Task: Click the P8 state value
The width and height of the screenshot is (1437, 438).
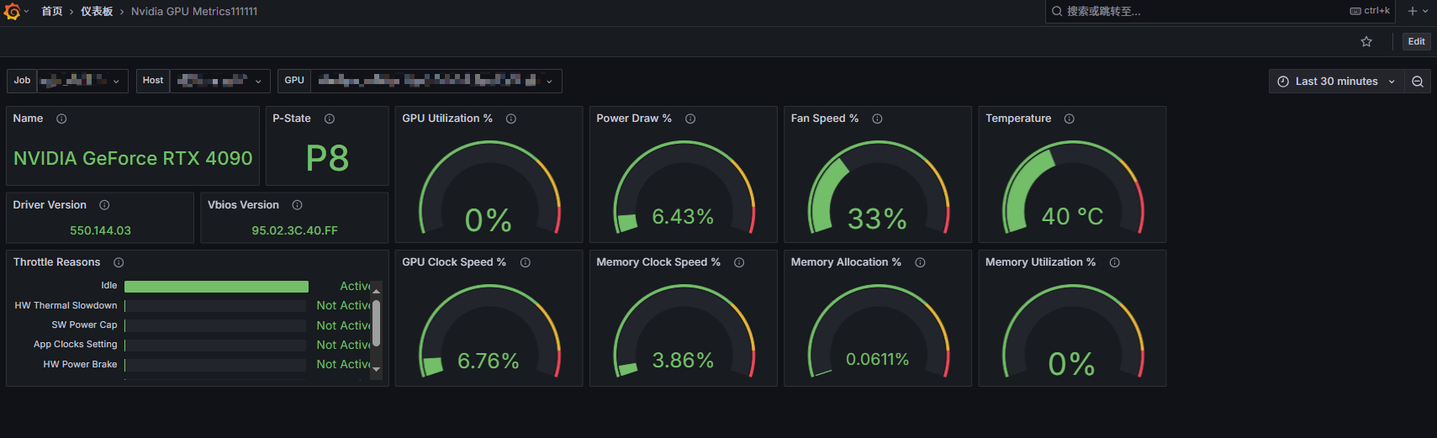Action: tap(327, 158)
